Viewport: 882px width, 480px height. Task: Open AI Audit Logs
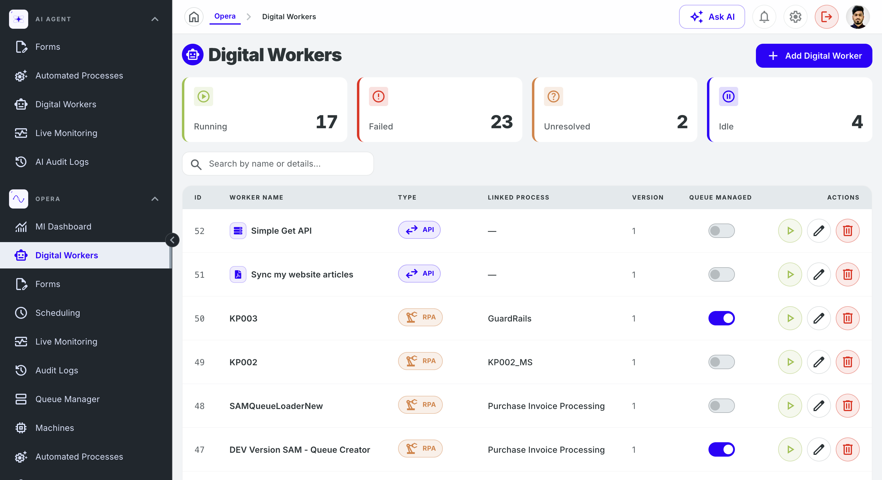86,161
